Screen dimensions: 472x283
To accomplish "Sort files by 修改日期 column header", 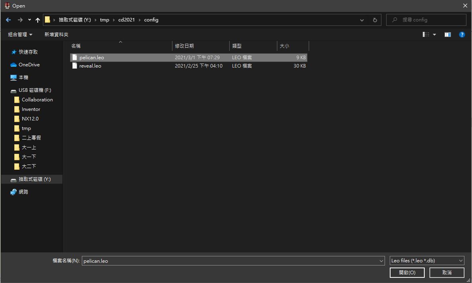I will pos(184,46).
